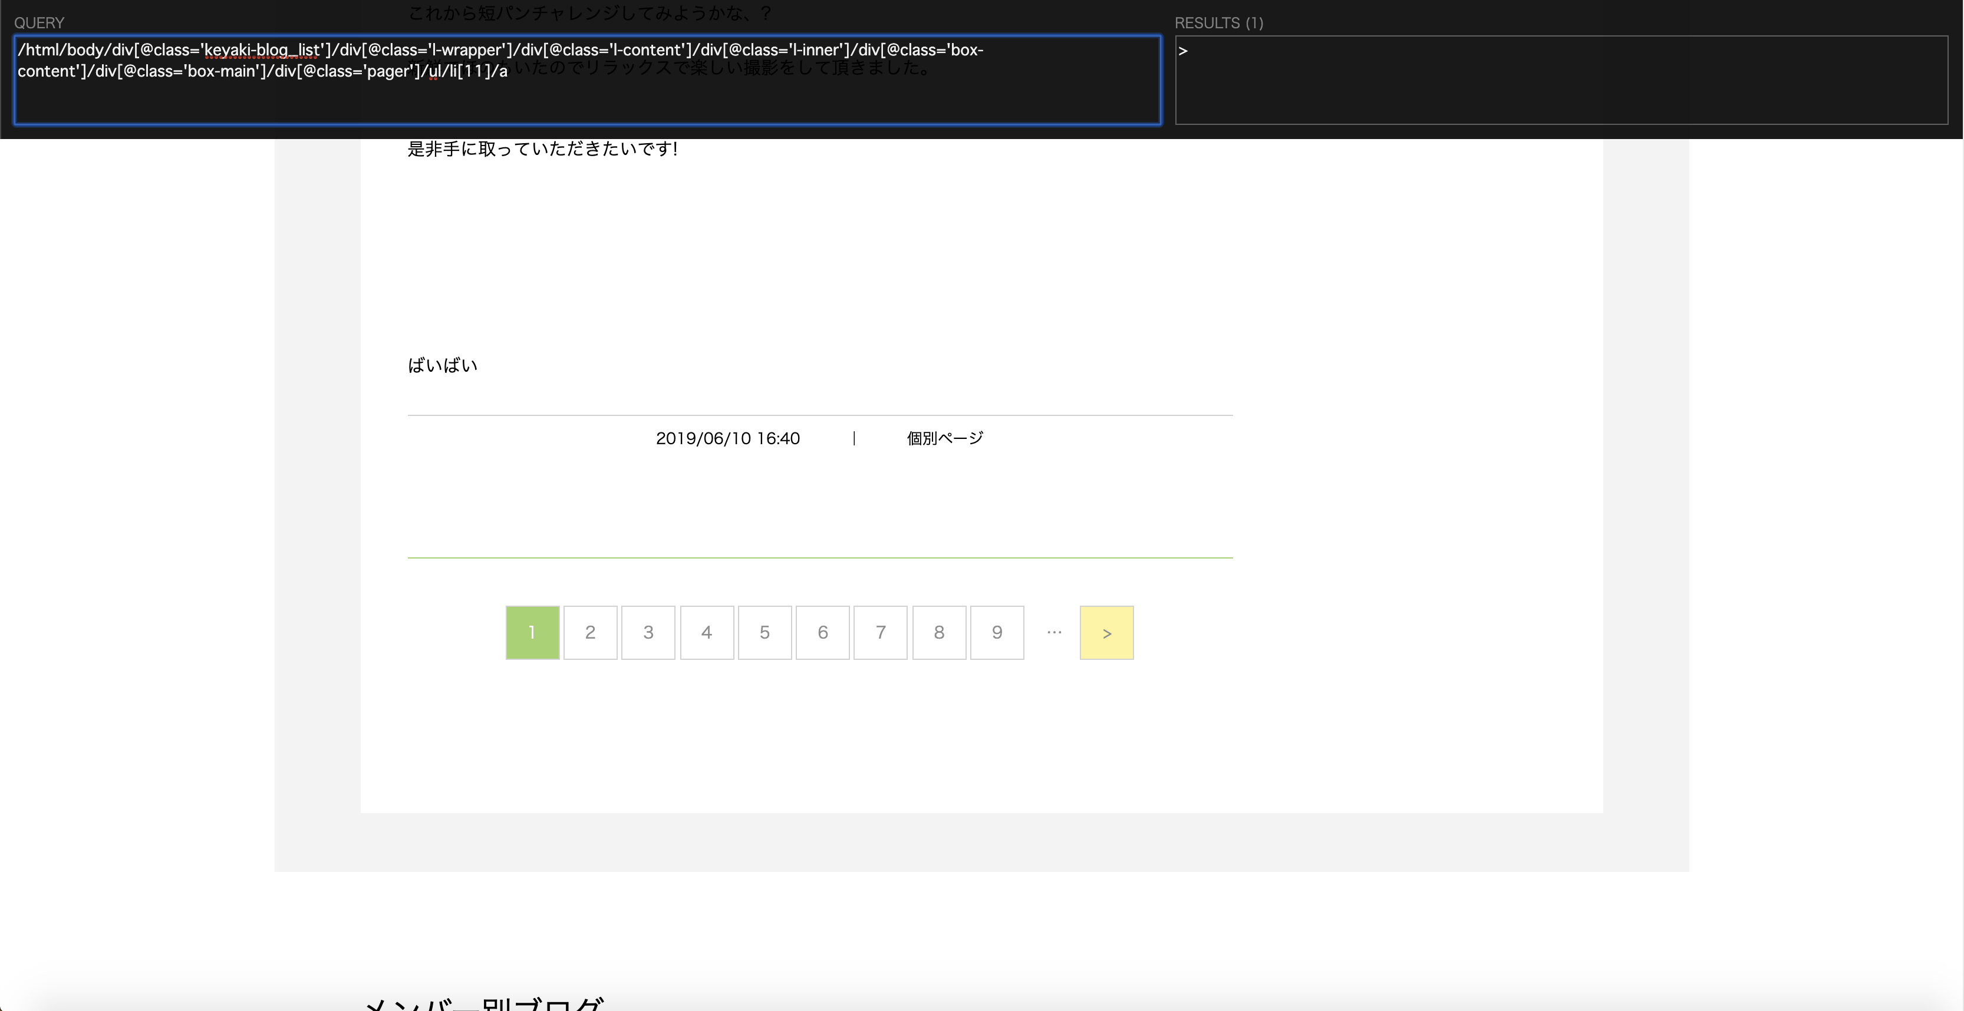Select page 9 in pagination
This screenshot has width=1964, height=1011.
click(996, 632)
